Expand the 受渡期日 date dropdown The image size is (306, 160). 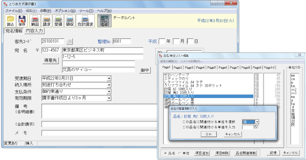tap(109, 78)
